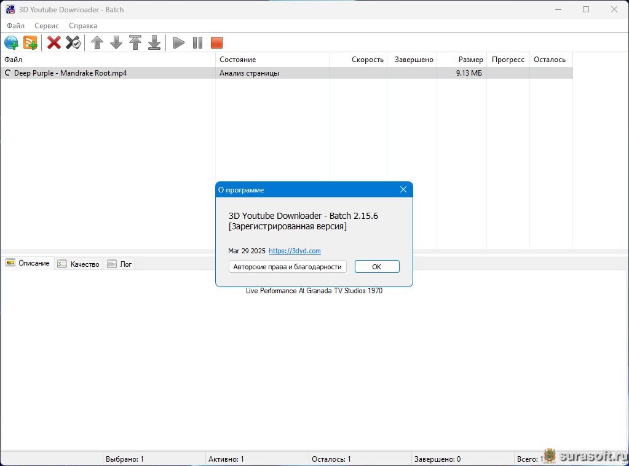629x466 pixels.
Task: Click Авторские права и благодарности button
Action: [x=287, y=267]
